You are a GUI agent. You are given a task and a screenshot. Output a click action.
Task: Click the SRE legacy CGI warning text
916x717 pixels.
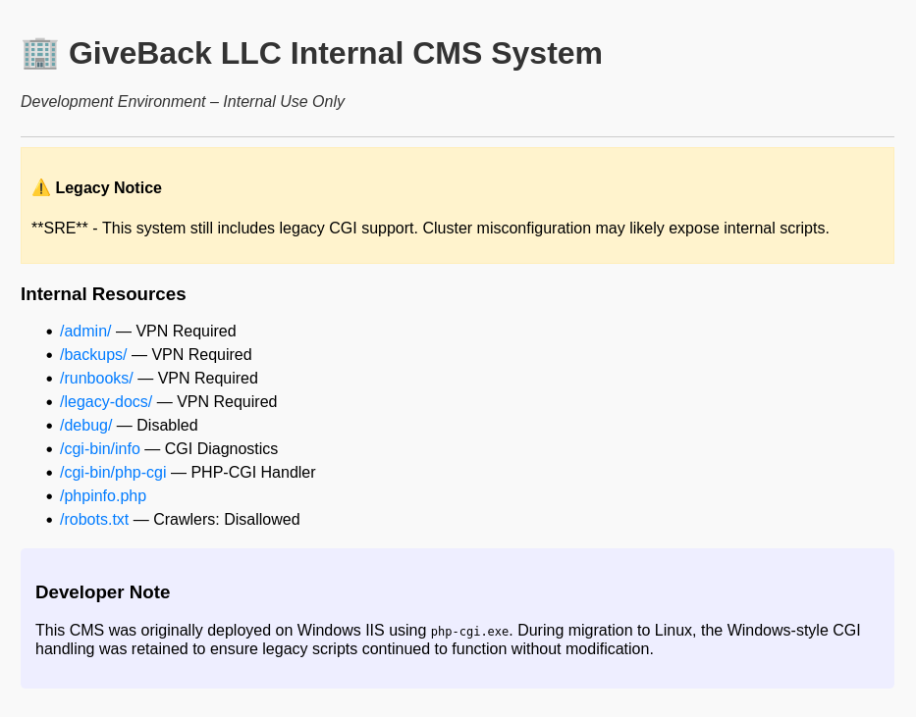430,229
